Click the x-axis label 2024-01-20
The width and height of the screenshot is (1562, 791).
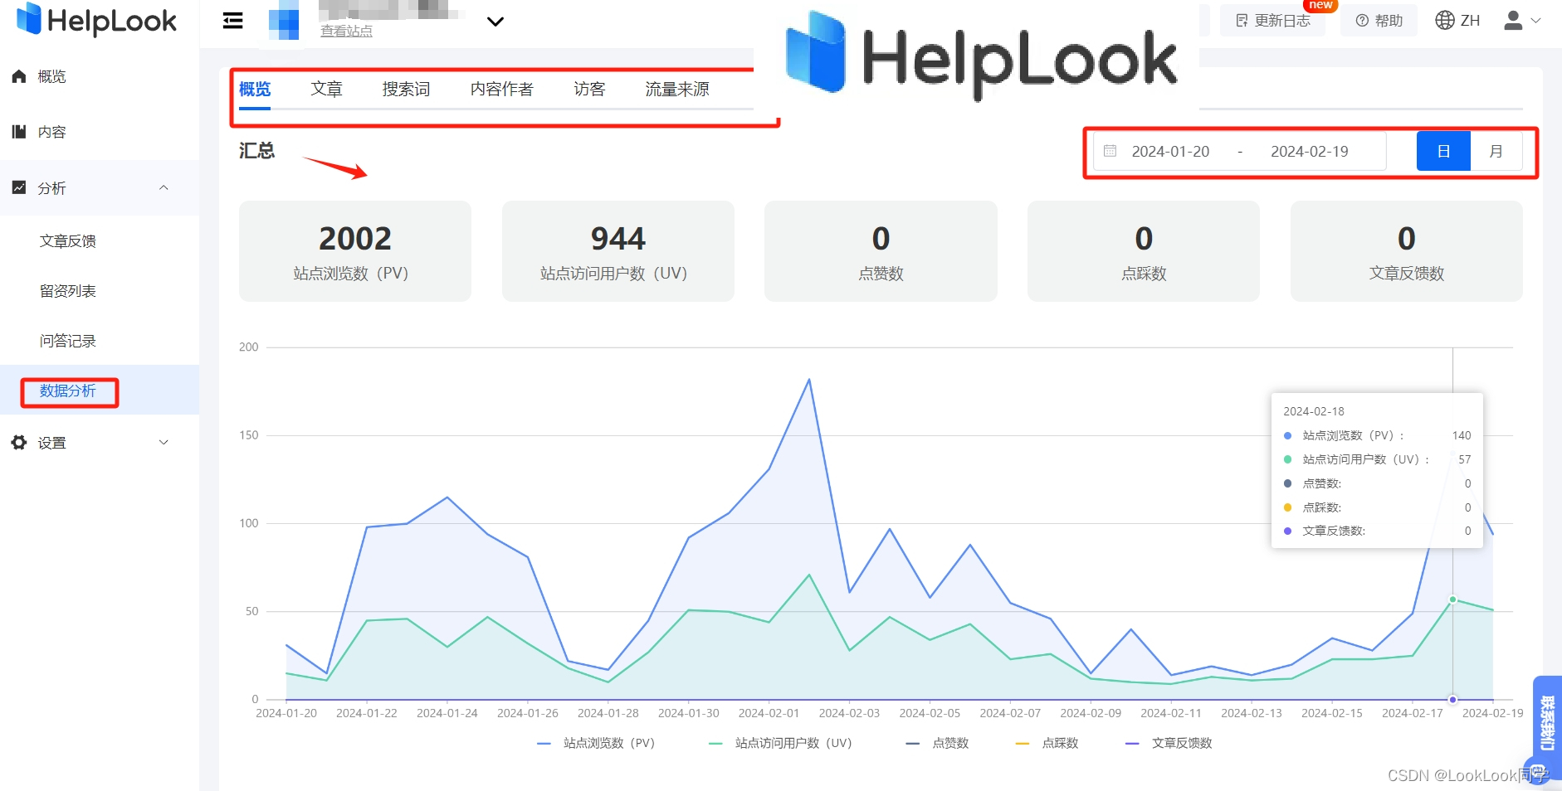point(286,713)
